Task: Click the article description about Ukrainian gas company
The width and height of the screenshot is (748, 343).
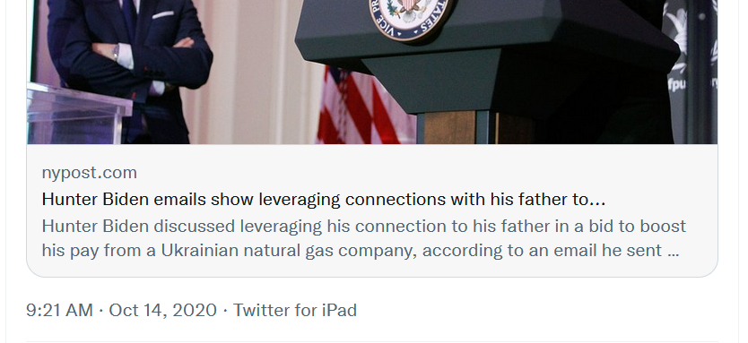Action: pos(364,238)
